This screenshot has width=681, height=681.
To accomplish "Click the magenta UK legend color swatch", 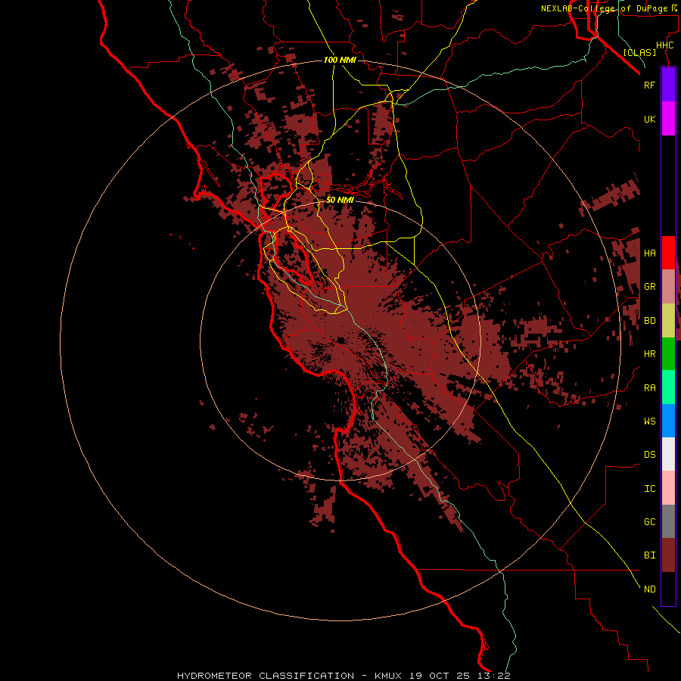I will click(x=668, y=119).
